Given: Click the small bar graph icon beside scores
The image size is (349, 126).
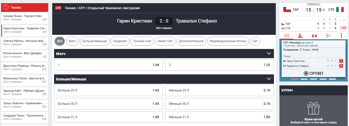Looking at the screenshot, I should point(343,20).
